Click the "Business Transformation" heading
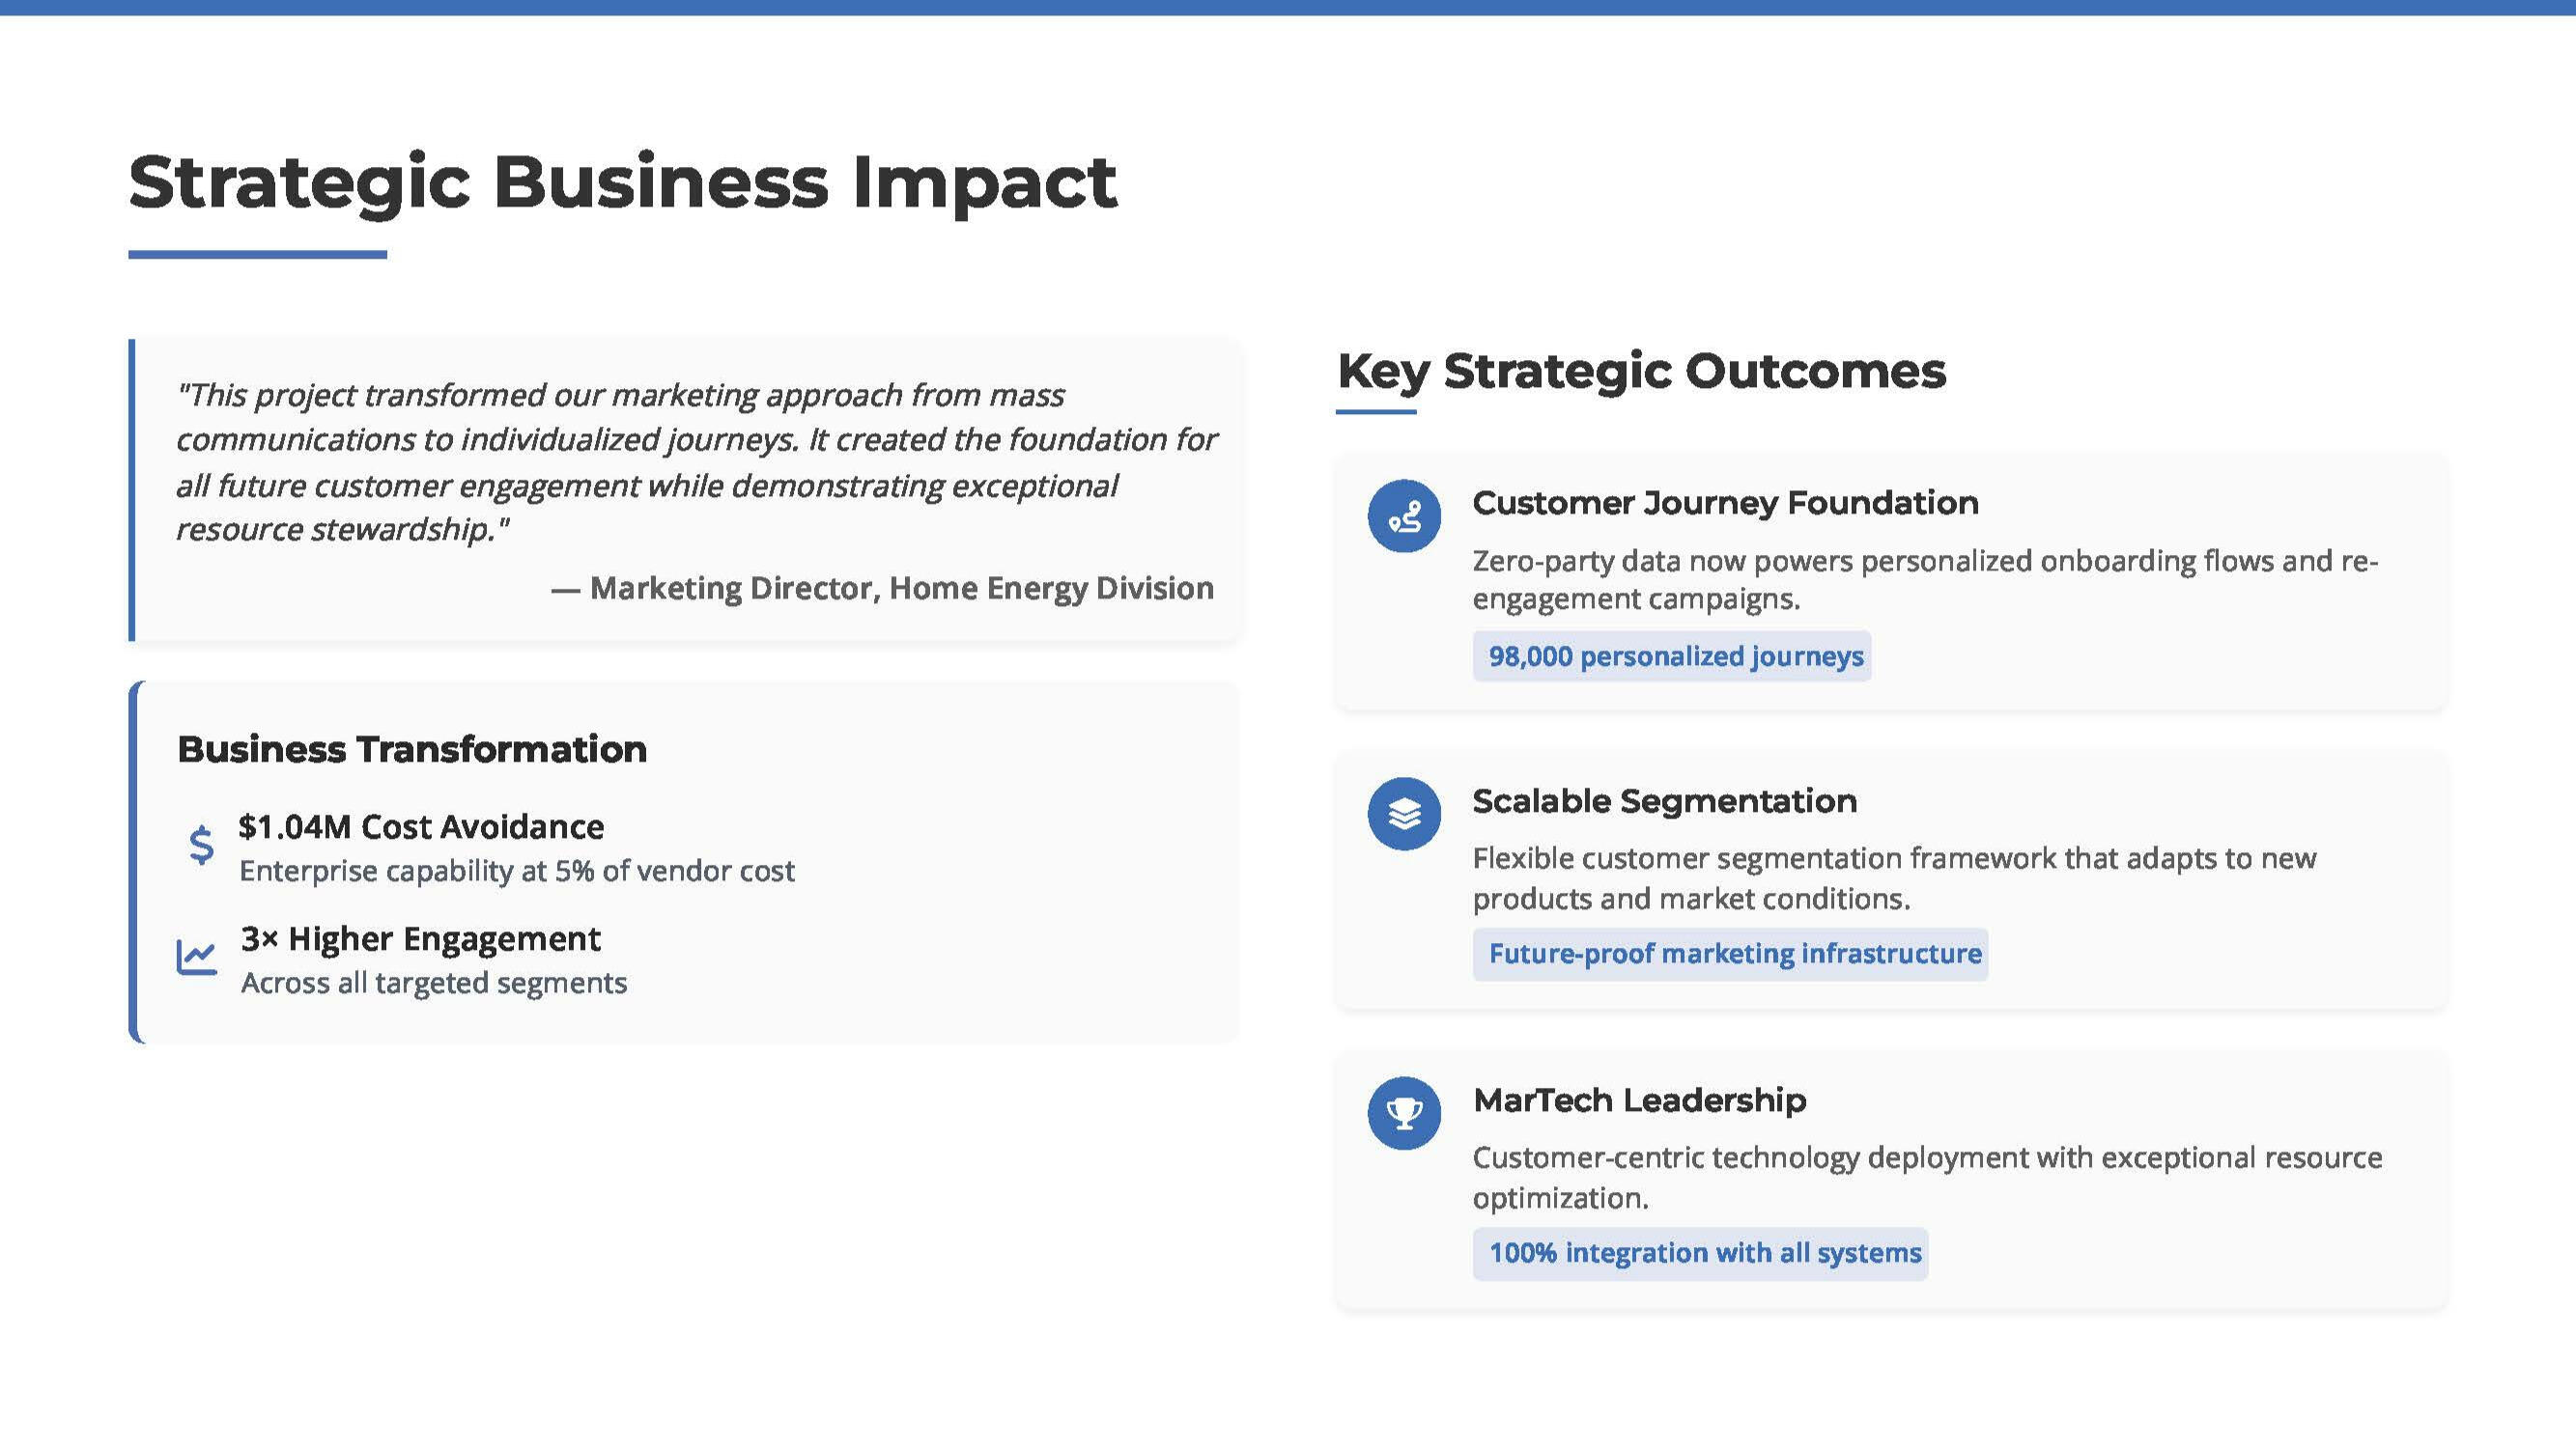 (x=412, y=749)
